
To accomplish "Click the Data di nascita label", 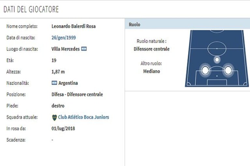I will click(x=21, y=38).
